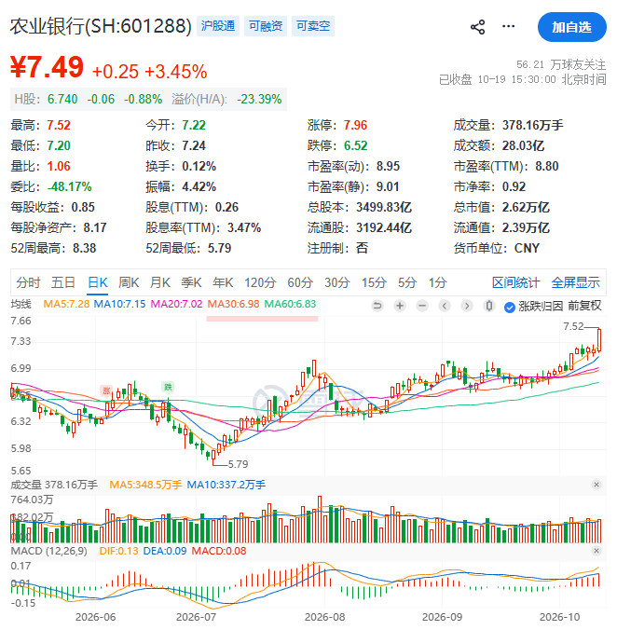This screenshot has height=630, width=617.
Task: Click the 可融资 tag
Action: pos(266,26)
